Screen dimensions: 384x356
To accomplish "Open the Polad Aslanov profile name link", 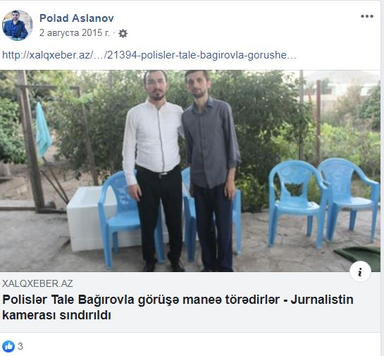I will (76, 18).
